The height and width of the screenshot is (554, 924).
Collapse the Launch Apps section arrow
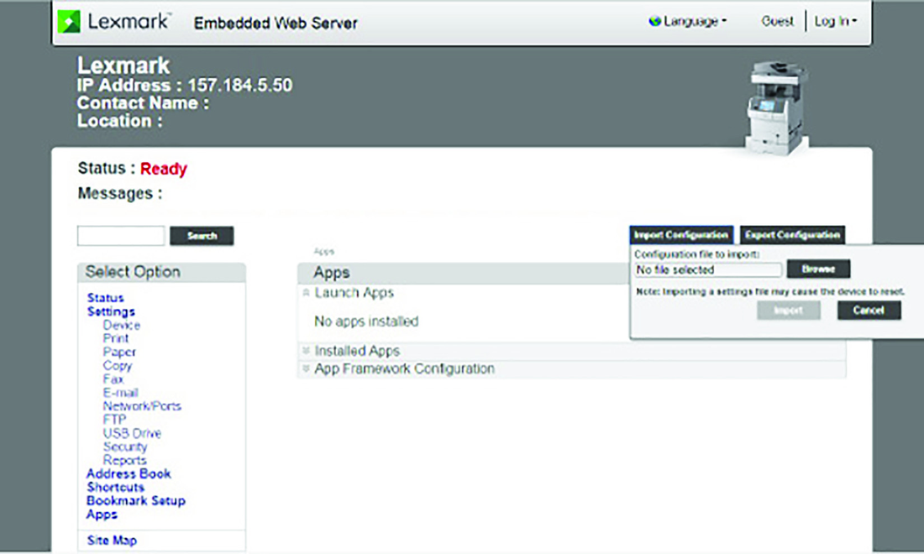click(306, 293)
